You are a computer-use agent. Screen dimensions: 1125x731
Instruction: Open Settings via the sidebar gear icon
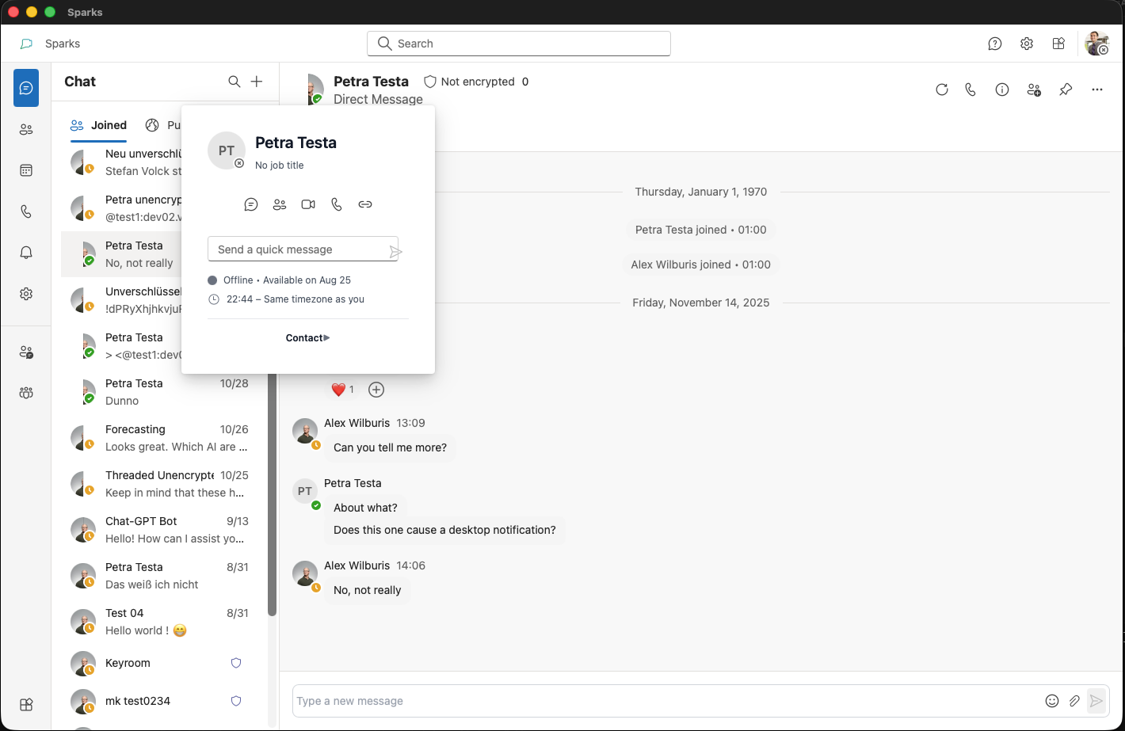tap(26, 293)
